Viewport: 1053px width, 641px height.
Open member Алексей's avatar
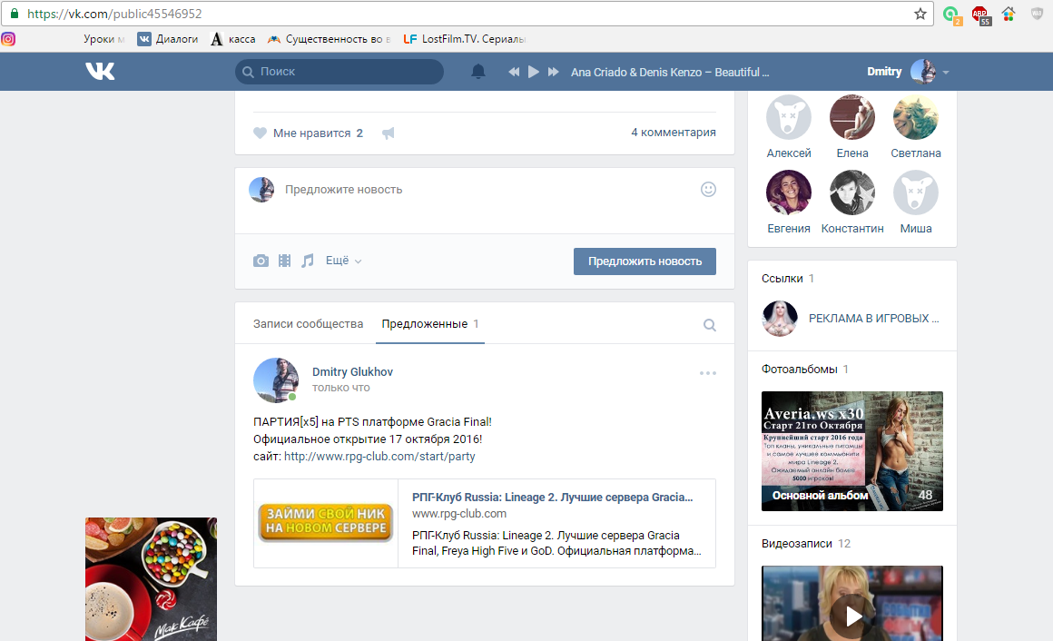point(789,118)
